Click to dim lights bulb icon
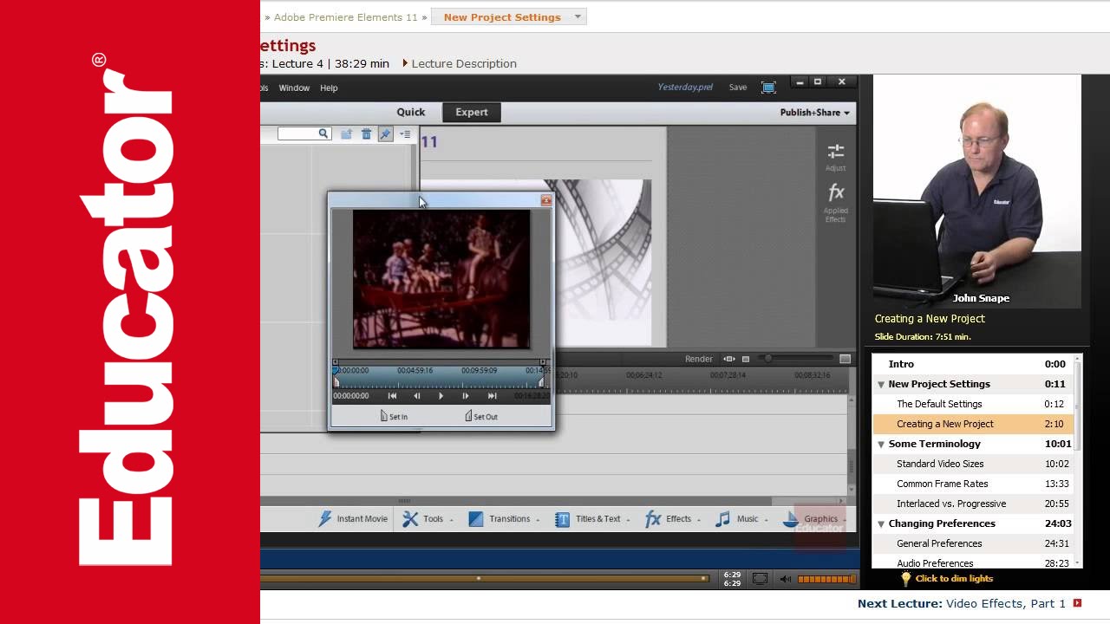 (905, 578)
